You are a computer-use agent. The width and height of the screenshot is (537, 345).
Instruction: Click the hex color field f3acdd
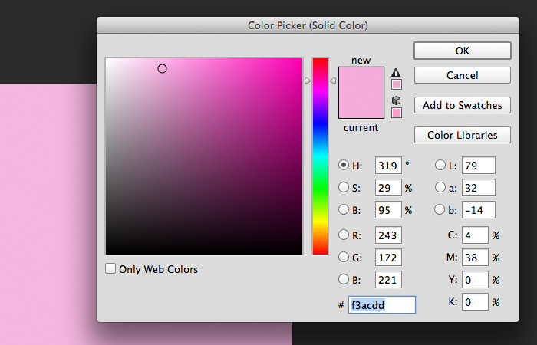pos(382,304)
